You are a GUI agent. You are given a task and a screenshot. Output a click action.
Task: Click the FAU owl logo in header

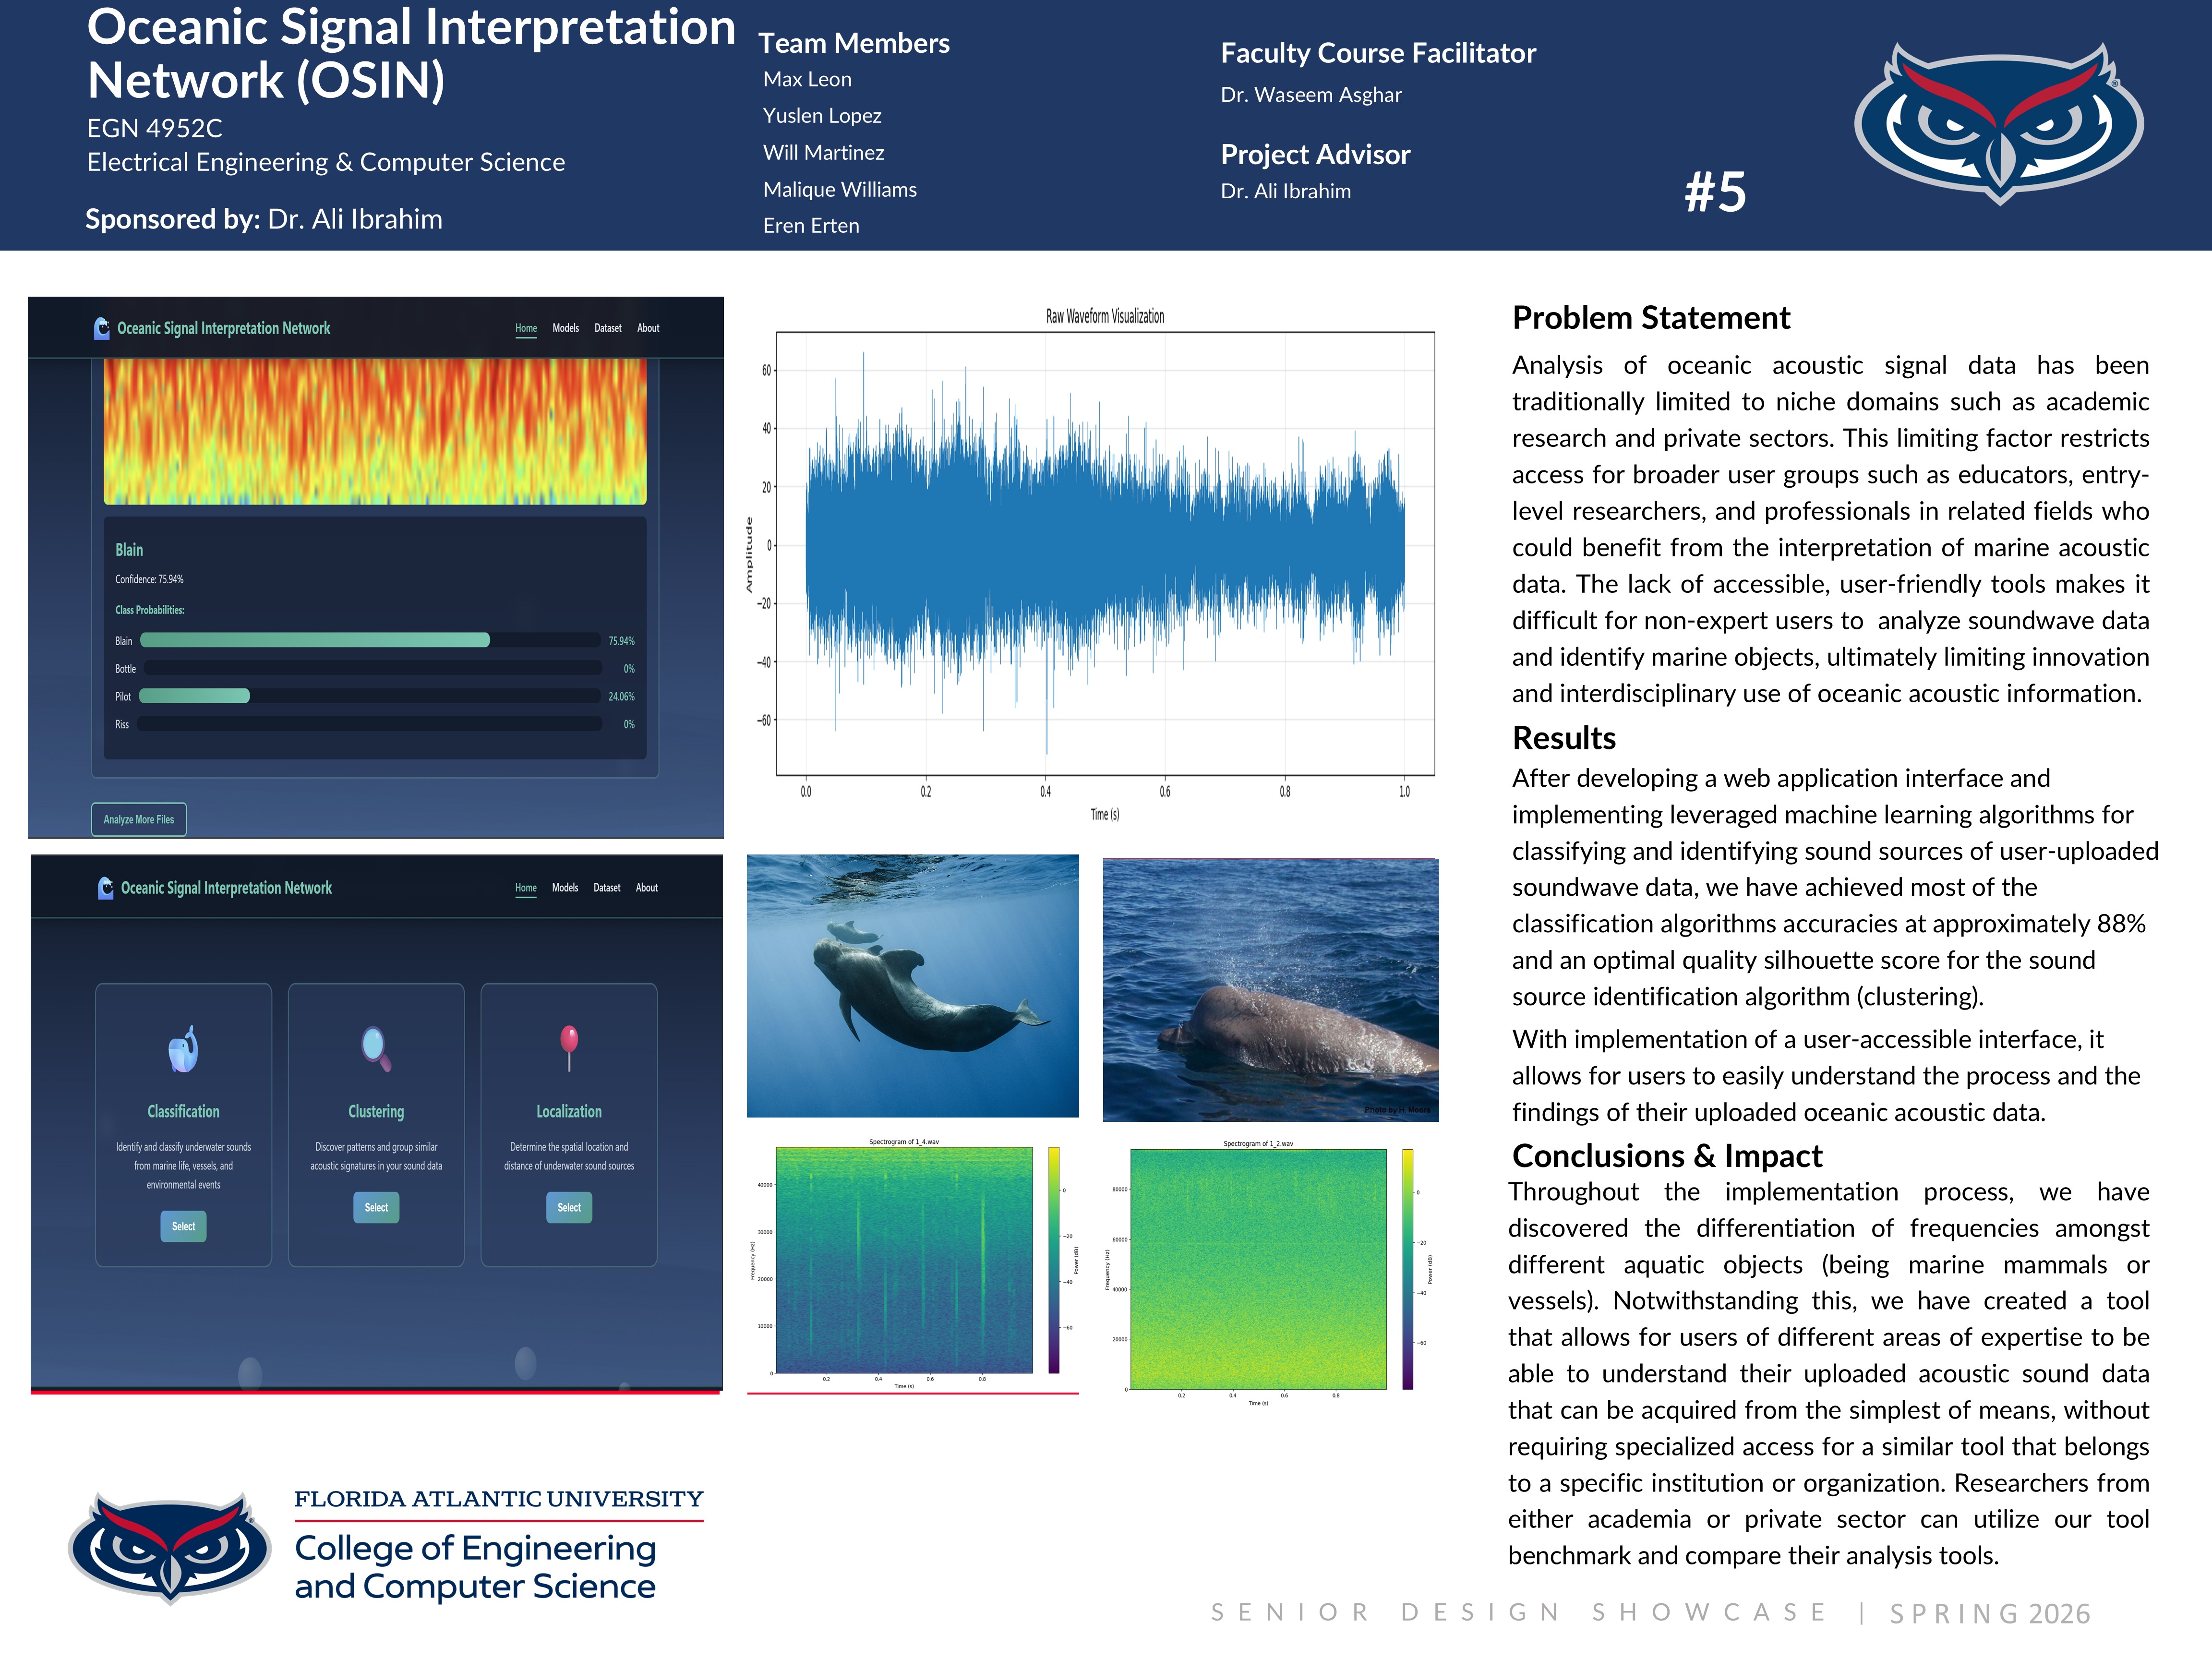tap(1998, 122)
